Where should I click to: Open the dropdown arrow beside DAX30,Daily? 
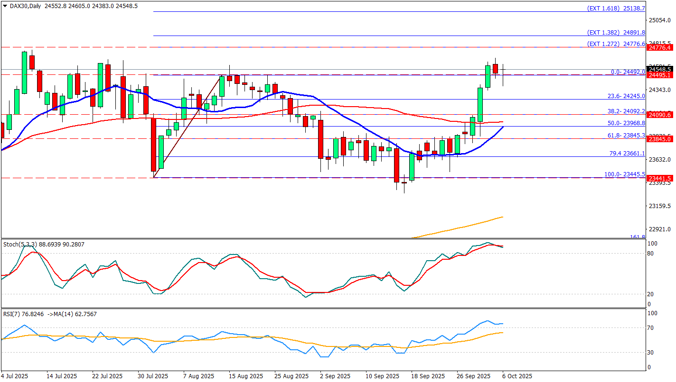pyautogui.click(x=5, y=6)
